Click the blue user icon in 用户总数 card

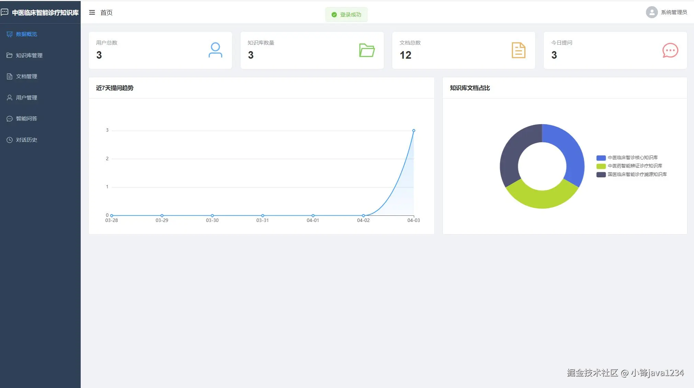[215, 50]
